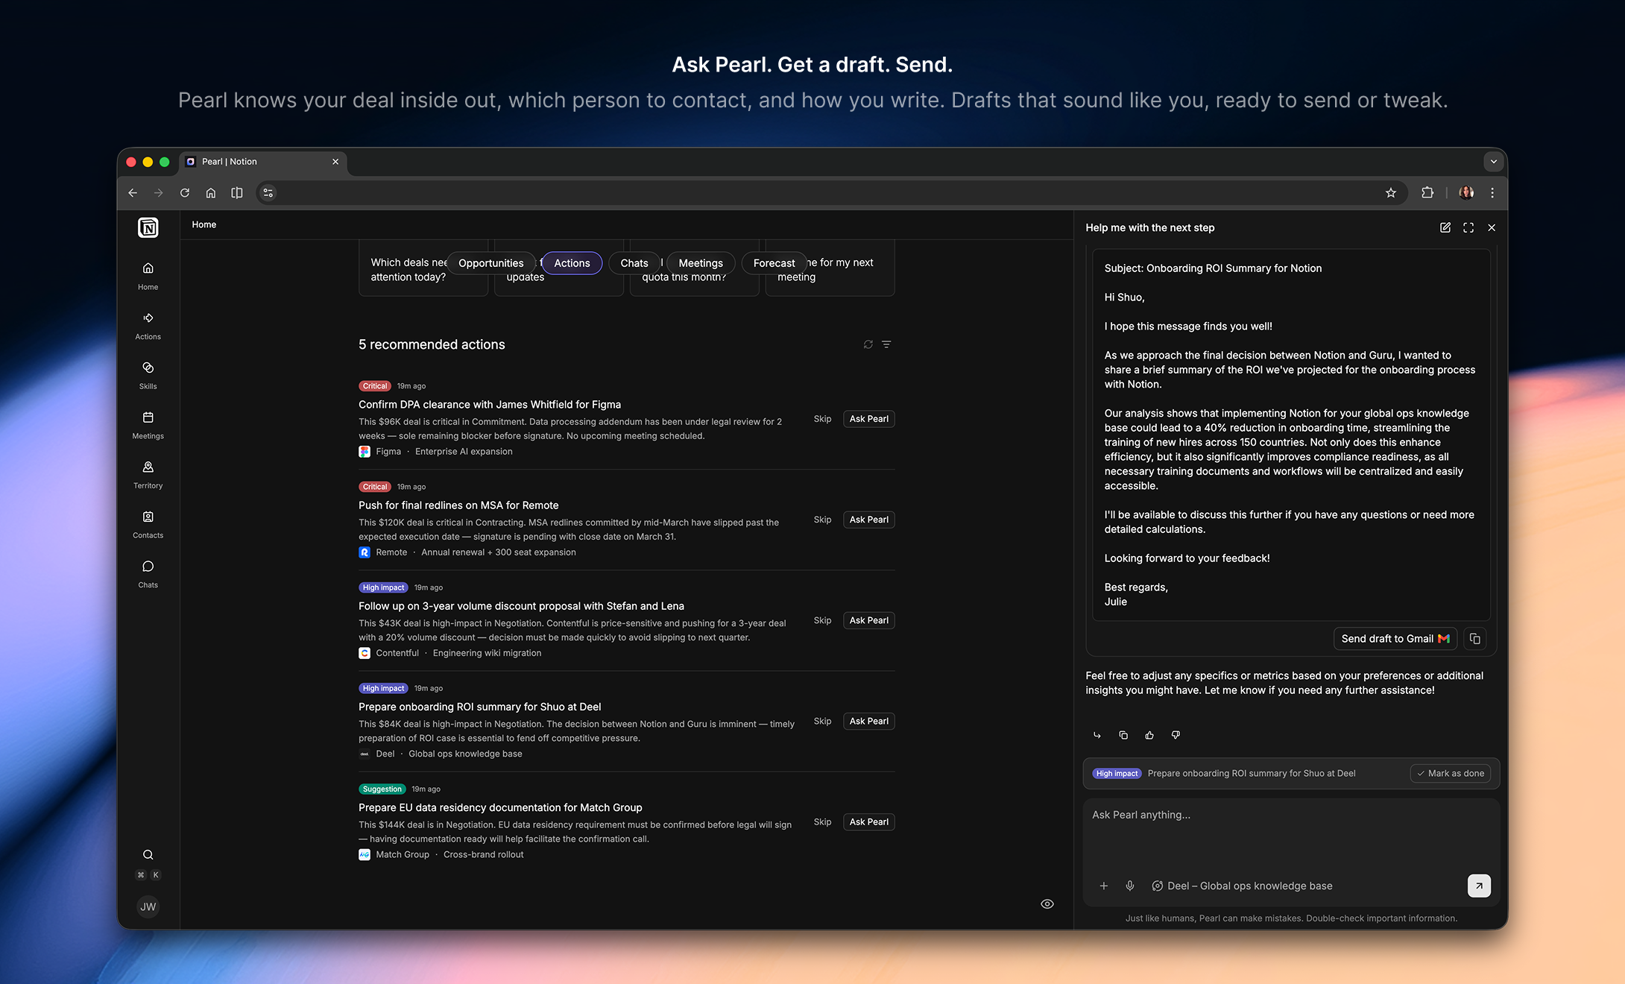The image size is (1625, 984).
Task: Skip the Remote MSA redlines action
Action: [x=822, y=520]
